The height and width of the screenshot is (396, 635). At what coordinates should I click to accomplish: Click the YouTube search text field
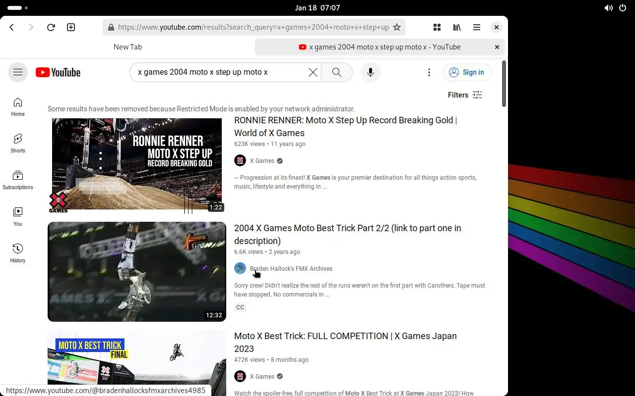221,72
